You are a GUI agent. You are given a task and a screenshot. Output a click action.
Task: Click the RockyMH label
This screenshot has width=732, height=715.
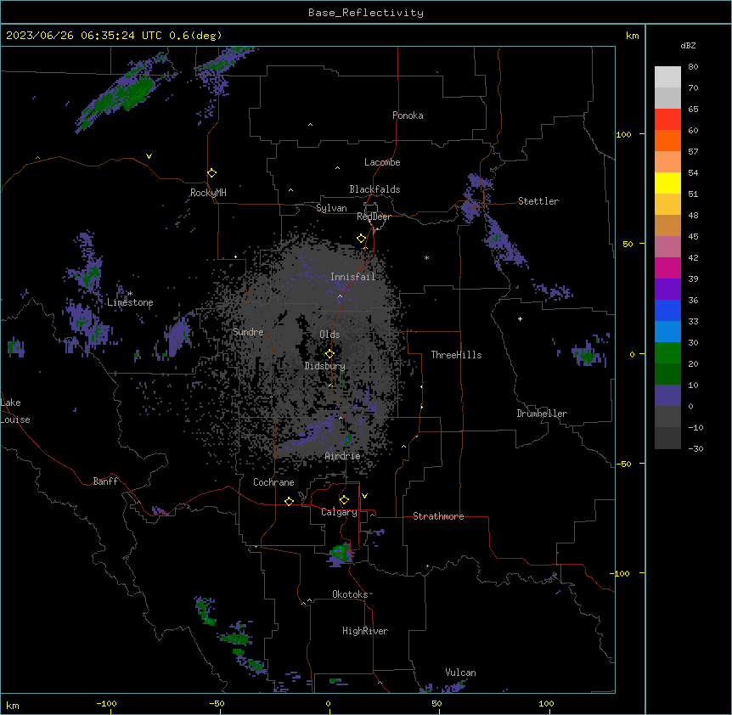[x=208, y=192]
